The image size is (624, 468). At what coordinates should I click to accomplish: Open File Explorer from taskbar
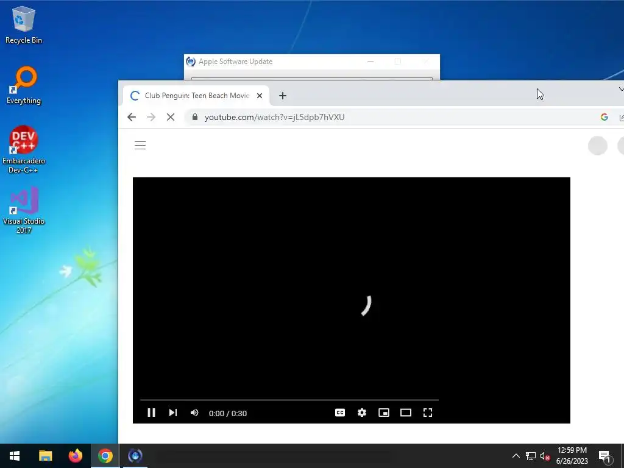click(45, 456)
